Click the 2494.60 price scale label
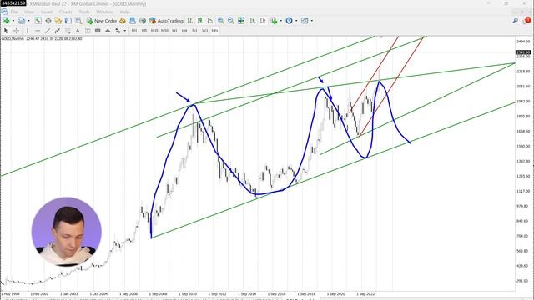 coord(523,42)
